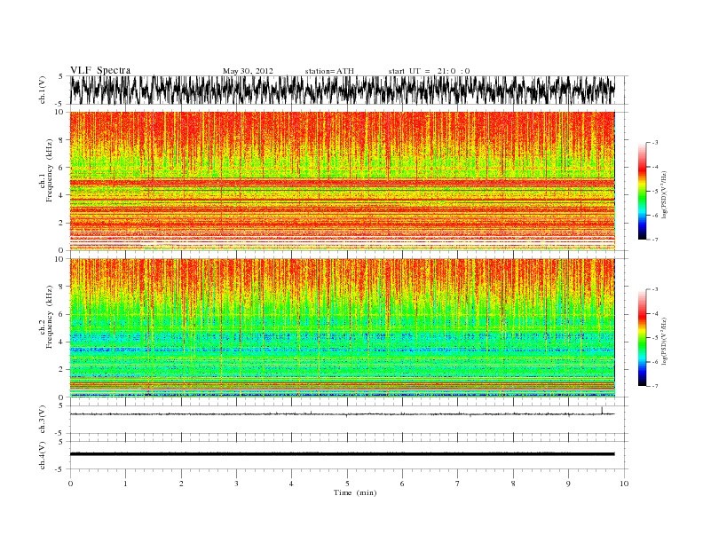Screen dimensions: 703x543
Task: Click the "start UT = 21:0 :0" header text
Action: click(x=429, y=71)
